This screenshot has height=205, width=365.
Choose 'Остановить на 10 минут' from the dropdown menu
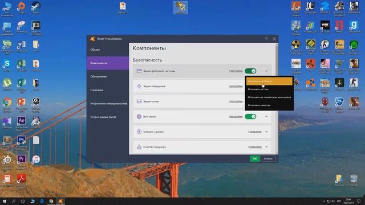pyautogui.click(x=269, y=81)
